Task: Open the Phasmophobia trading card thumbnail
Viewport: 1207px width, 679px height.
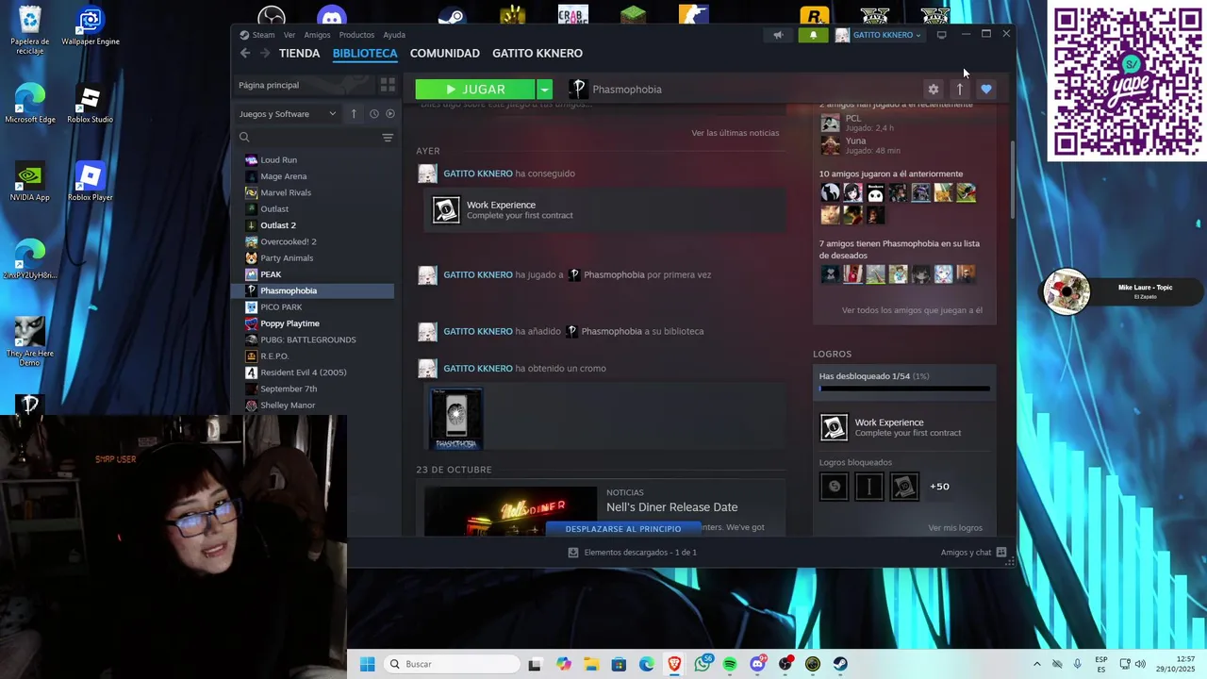Action: [x=456, y=418]
